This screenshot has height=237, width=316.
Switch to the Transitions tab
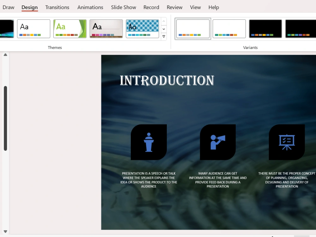click(57, 7)
